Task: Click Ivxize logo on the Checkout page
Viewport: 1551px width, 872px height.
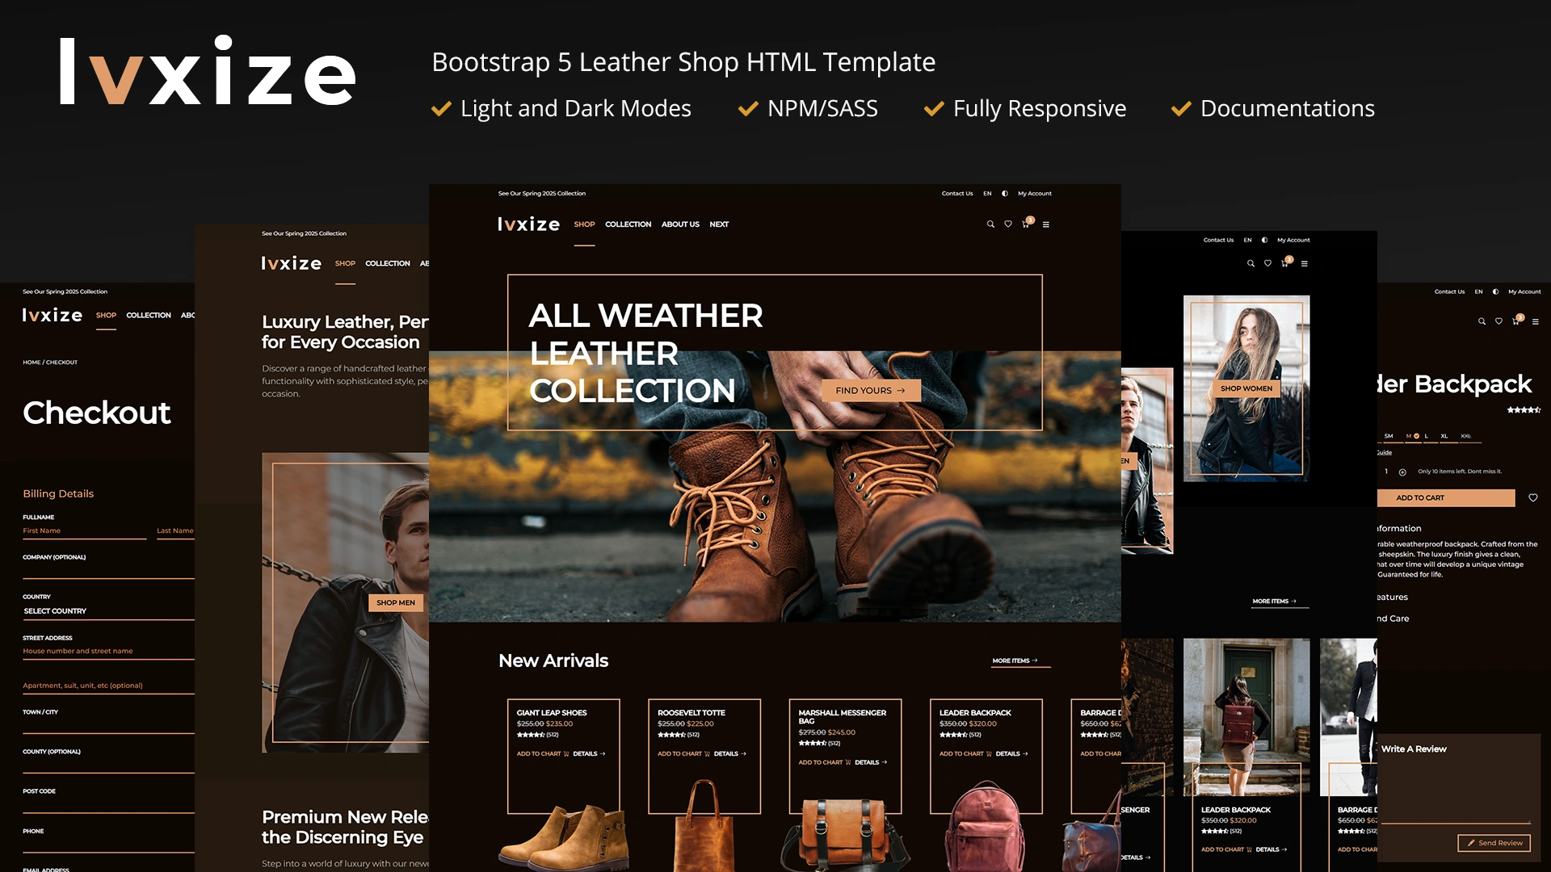Action: (53, 316)
